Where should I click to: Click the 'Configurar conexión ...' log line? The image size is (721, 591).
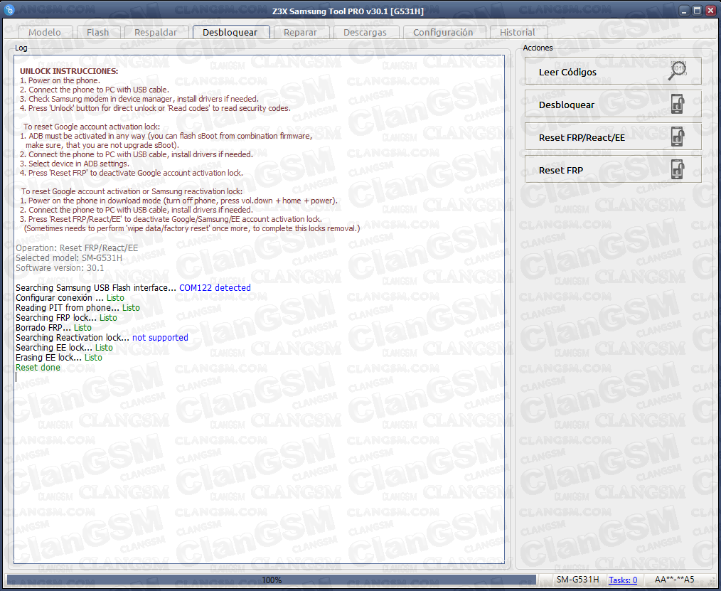coord(70,297)
